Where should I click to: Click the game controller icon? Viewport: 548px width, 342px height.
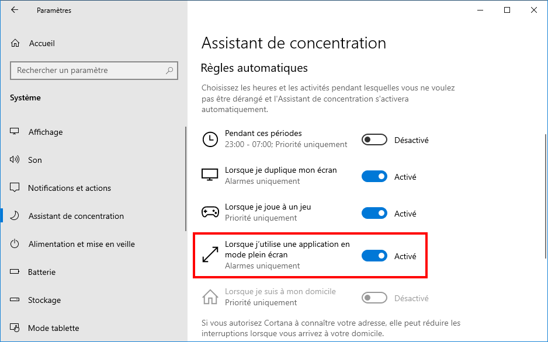[210, 212]
